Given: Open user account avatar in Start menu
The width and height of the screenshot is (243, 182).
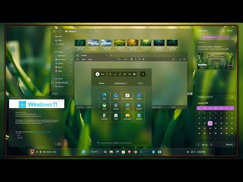Looking at the screenshot, I should coord(97,74).
